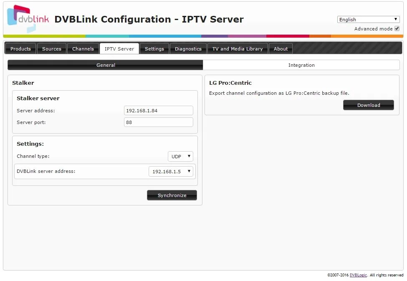Screen dimensions: 407x281
Task: Click the LG Pro:Centric heading
Action: pyautogui.click(x=230, y=83)
